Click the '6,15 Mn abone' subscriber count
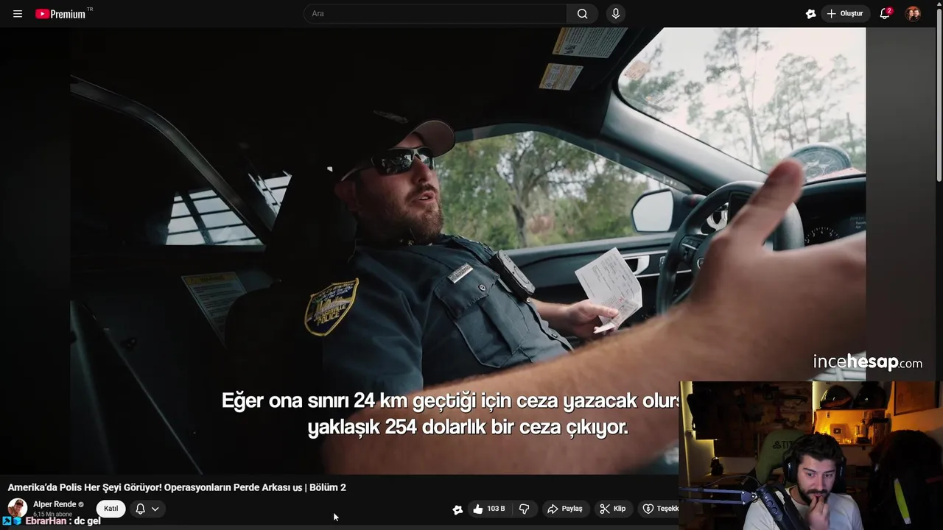Screen dimensions: 943x530 click(x=52, y=514)
